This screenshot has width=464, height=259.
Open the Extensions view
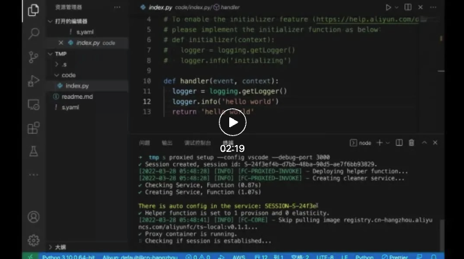(x=33, y=128)
